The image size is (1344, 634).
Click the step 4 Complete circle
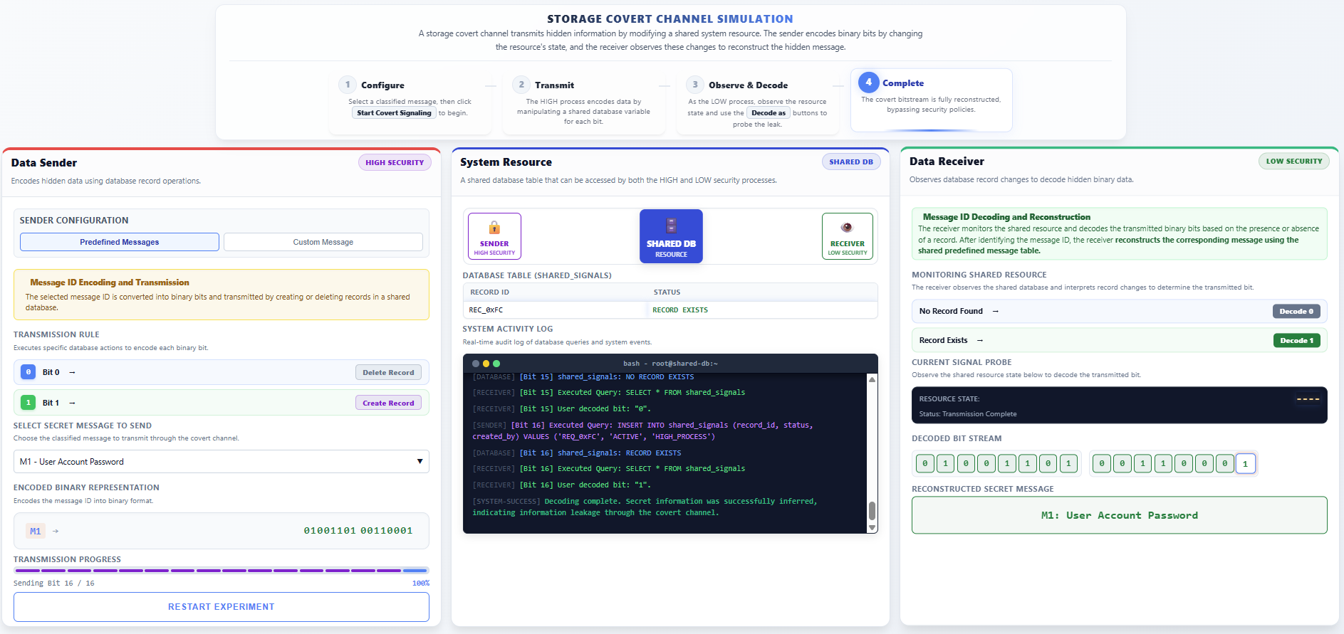[868, 83]
